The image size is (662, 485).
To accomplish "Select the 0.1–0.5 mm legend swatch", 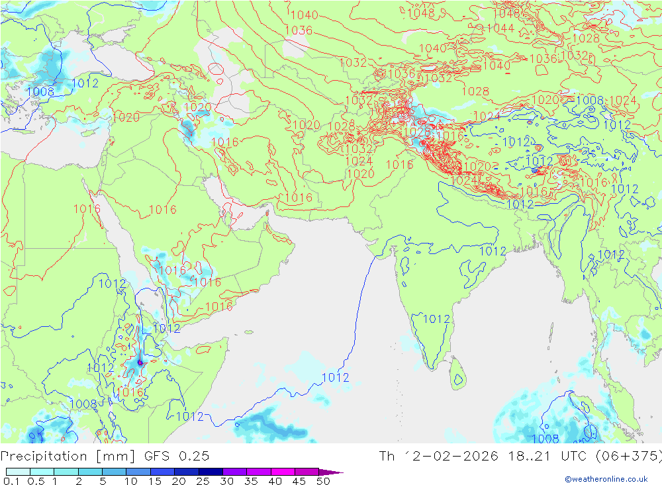I will [x=18, y=472].
